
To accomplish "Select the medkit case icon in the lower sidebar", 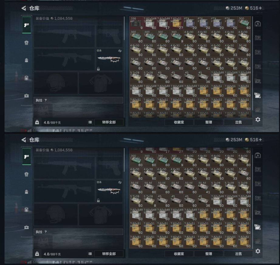I will [x=26, y=227].
